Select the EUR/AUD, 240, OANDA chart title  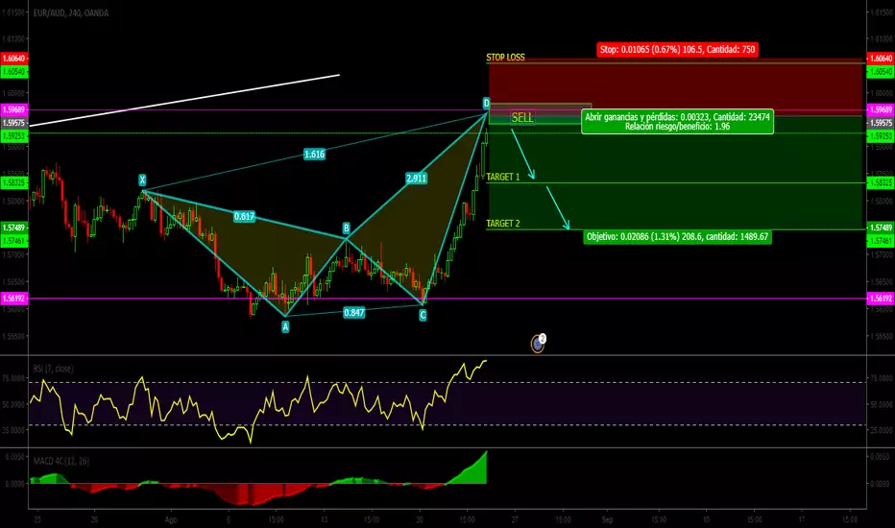pos(71,12)
